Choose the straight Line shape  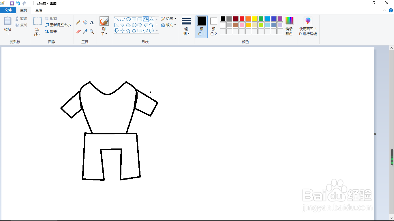click(x=117, y=19)
